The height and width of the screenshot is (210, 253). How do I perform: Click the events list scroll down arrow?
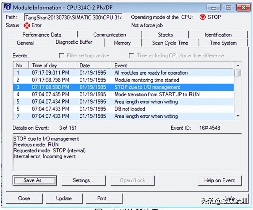coord(238,116)
